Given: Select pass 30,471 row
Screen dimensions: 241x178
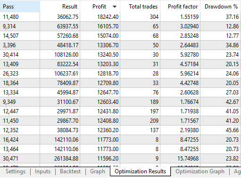Looking at the screenshot, I should click(x=120, y=159).
